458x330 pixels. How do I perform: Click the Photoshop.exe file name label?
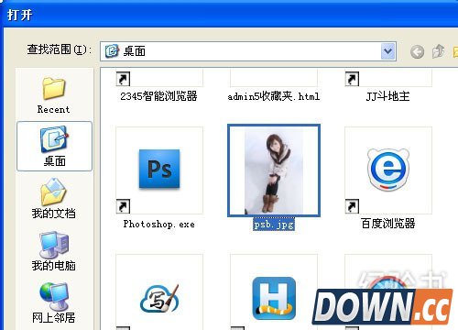coord(158,225)
